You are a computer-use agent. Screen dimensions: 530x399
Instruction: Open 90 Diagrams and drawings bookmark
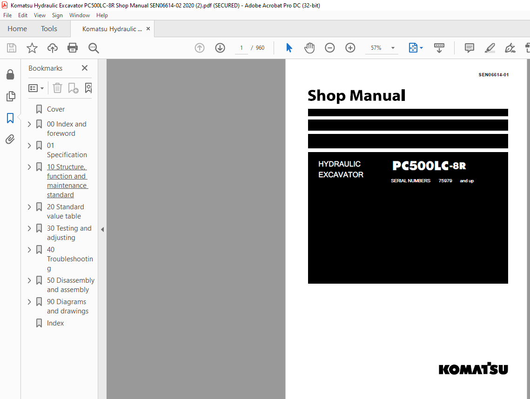[67, 306]
